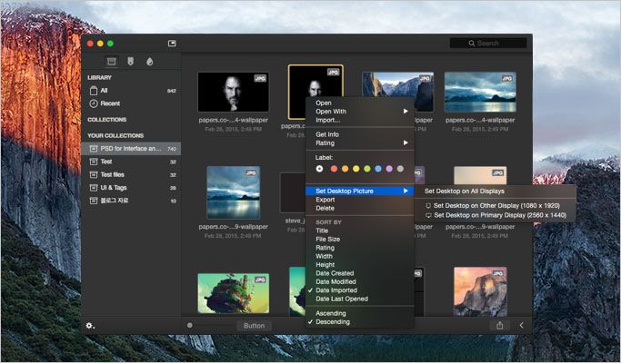621x363 pixels.
Task: Choose Export from the context menu
Action: click(x=326, y=200)
